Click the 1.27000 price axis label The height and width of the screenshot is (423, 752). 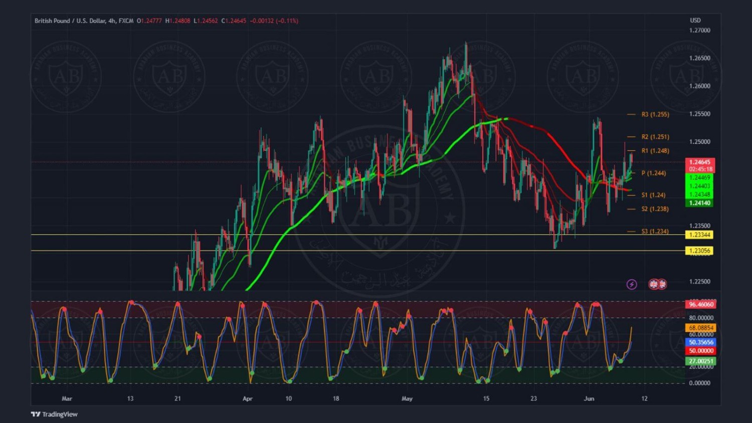700,31
